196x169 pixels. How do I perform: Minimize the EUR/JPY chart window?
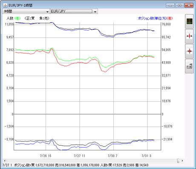(x=170, y=6)
